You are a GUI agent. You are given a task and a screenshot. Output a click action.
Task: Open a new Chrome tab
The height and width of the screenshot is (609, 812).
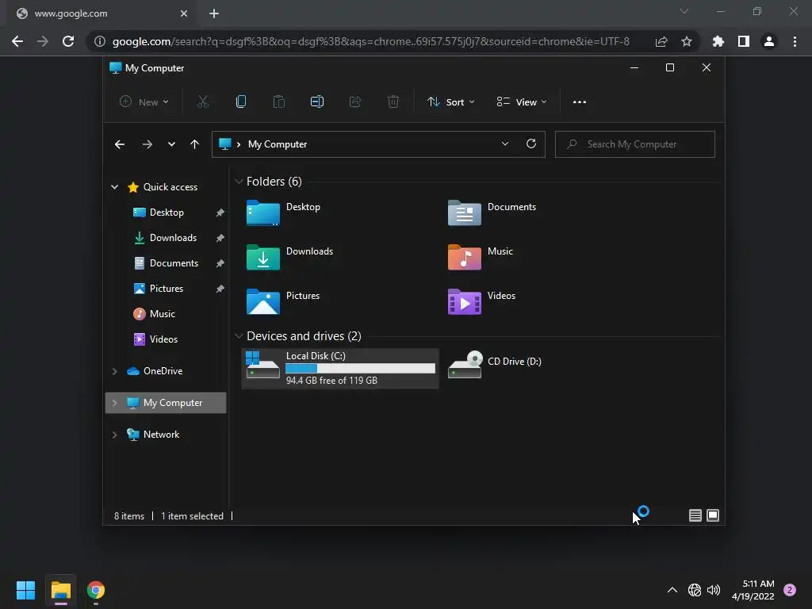tap(214, 13)
